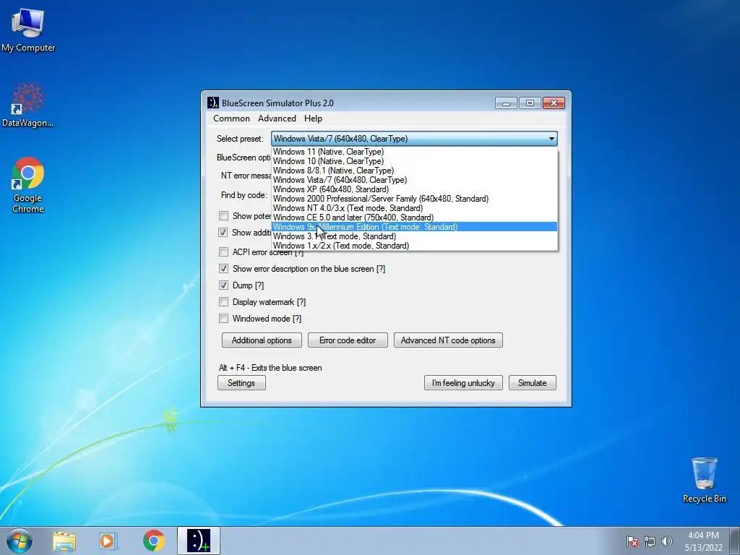Click the Additional options button

point(262,340)
